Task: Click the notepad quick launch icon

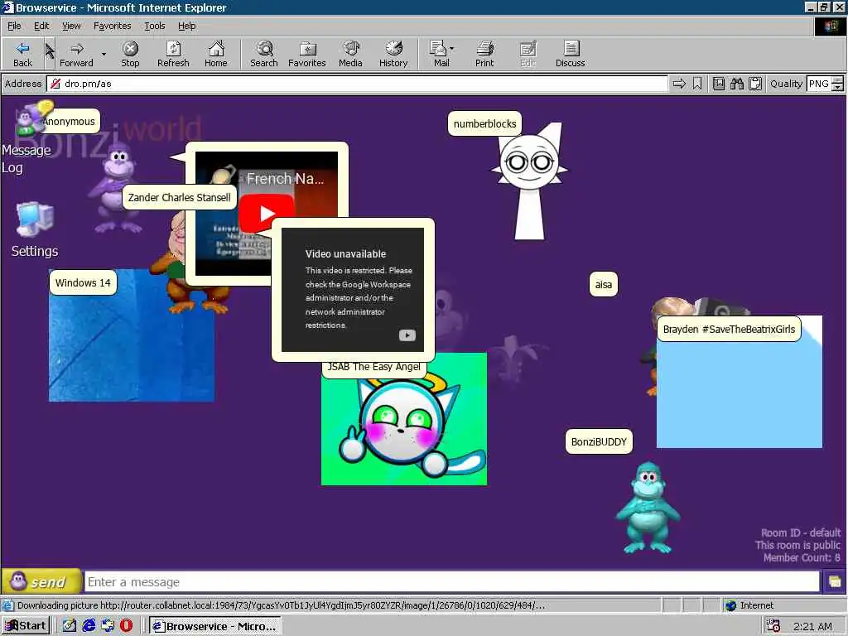Action: click(70, 626)
